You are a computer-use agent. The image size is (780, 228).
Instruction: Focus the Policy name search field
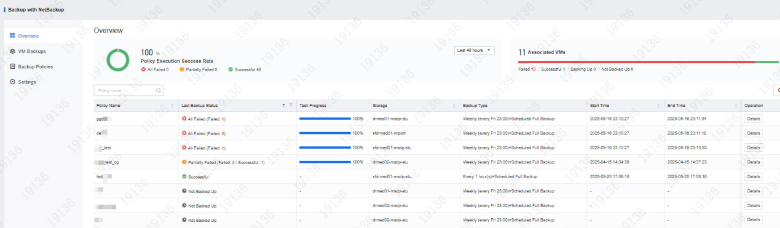[x=128, y=90]
